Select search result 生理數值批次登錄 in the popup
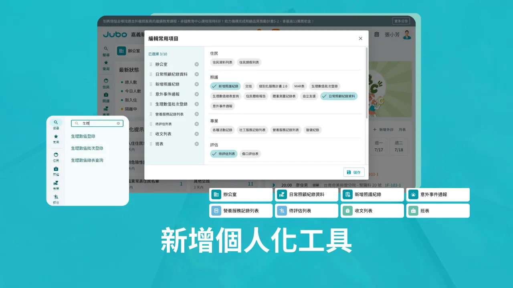Screen dimensions: 513x288 click(87, 148)
